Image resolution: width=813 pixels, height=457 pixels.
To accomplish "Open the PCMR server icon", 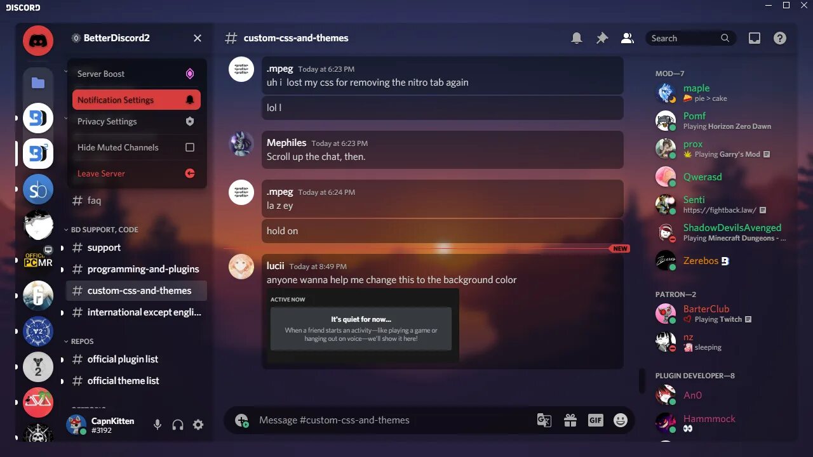I will (x=38, y=260).
